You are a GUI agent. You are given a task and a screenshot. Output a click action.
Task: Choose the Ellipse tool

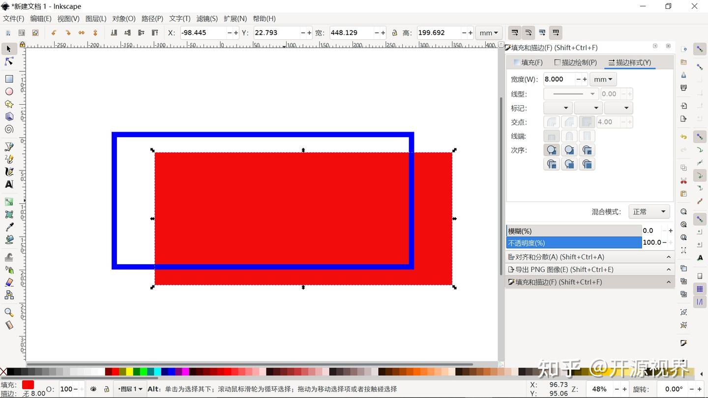click(9, 91)
